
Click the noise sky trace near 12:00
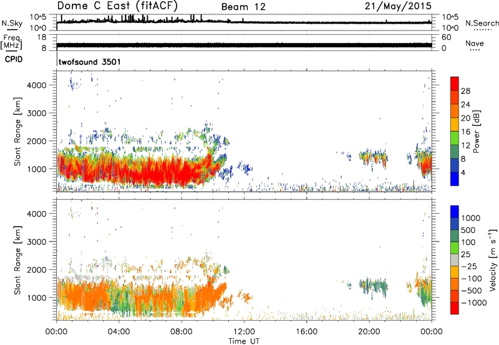(244, 22)
